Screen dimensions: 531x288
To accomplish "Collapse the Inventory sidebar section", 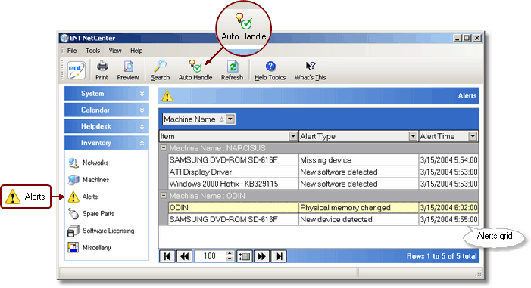I will point(107,143).
